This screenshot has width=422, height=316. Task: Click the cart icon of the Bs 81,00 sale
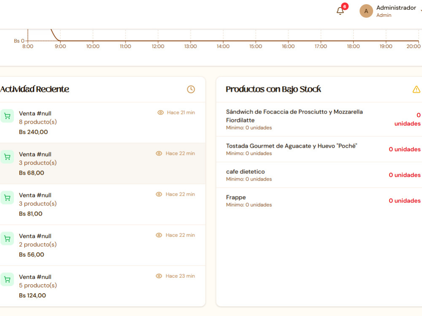tap(7, 198)
